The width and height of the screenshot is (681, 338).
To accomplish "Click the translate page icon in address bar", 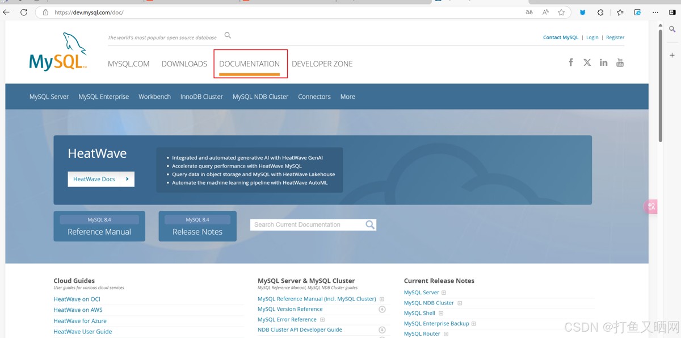I will (529, 12).
